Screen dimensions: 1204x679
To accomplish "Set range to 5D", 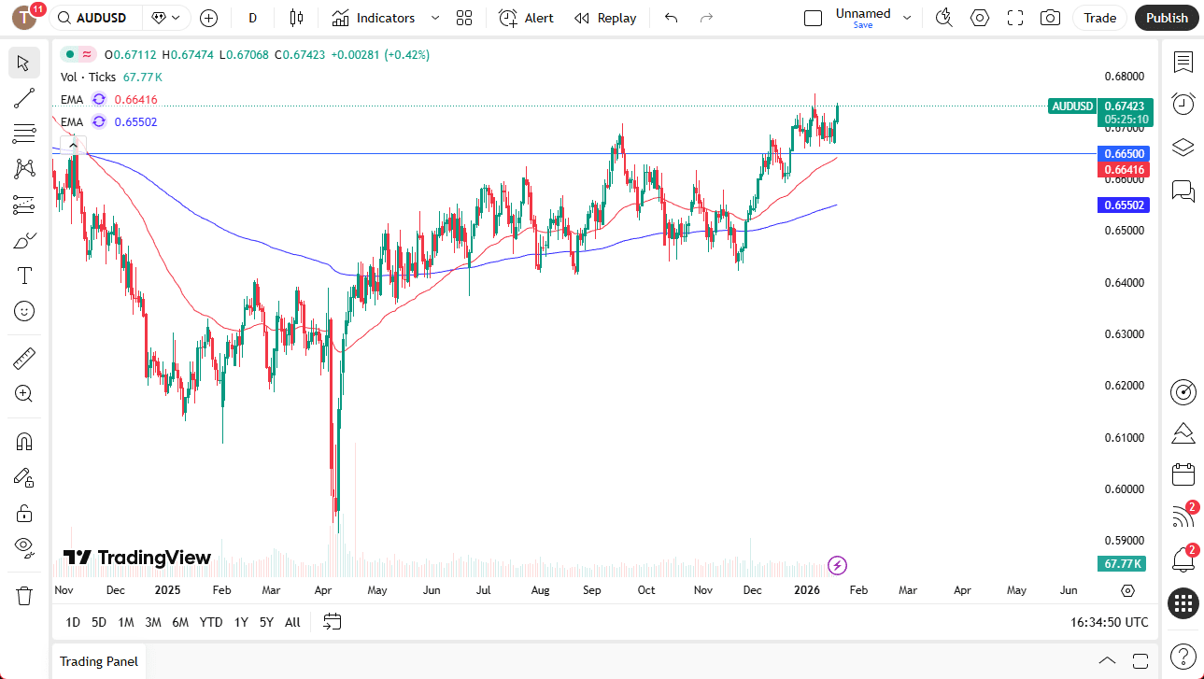I will point(99,622).
